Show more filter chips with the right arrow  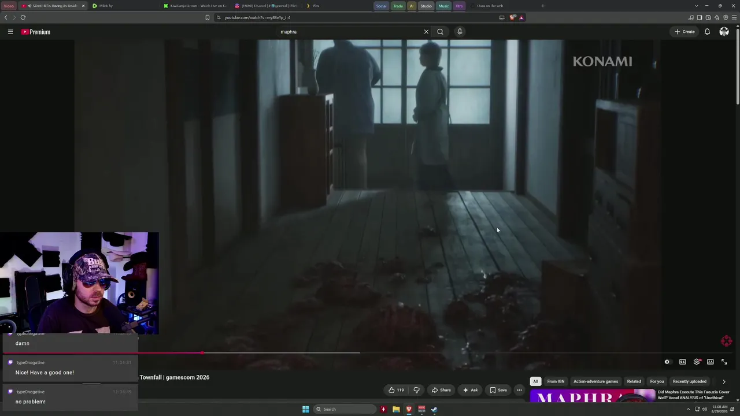724,381
